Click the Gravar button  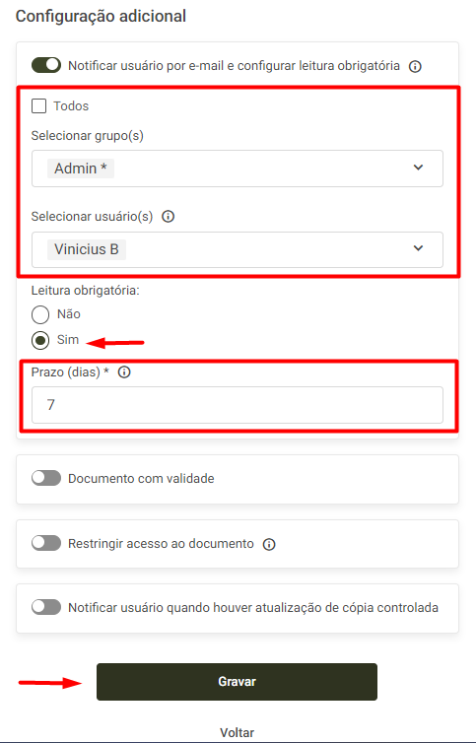238,682
